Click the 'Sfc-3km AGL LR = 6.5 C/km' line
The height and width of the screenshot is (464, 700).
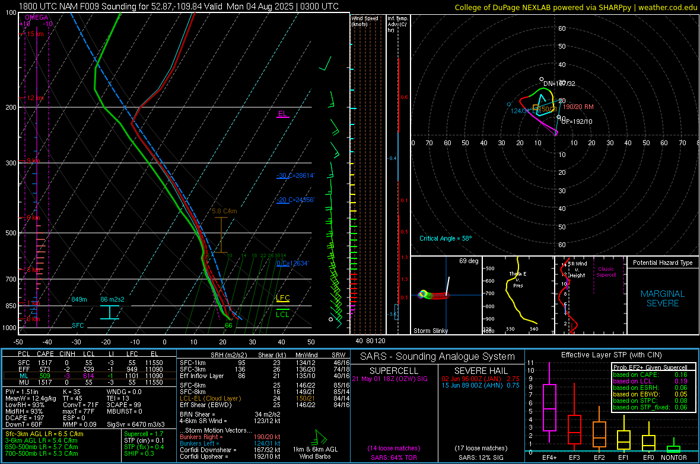click(44, 434)
